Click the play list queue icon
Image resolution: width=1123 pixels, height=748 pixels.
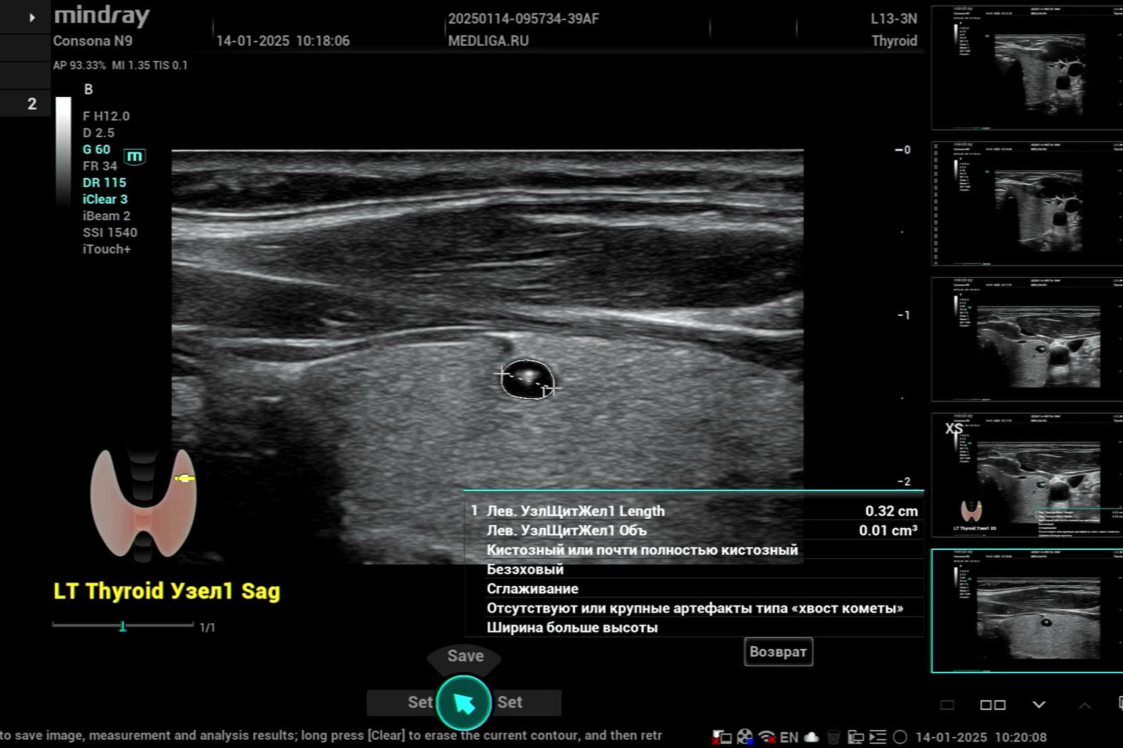coord(878,737)
